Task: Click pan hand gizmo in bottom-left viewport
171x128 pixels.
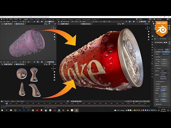Action: (55, 75)
